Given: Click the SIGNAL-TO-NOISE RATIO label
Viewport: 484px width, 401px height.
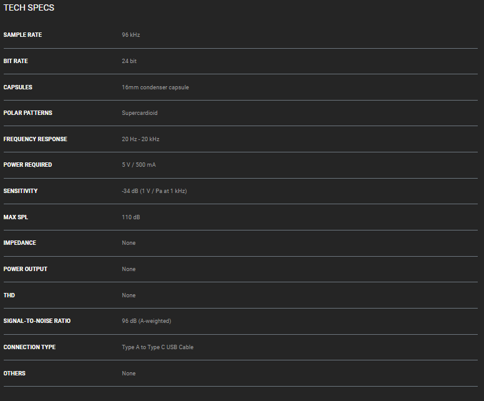Looking at the screenshot, I should click(37, 321).
